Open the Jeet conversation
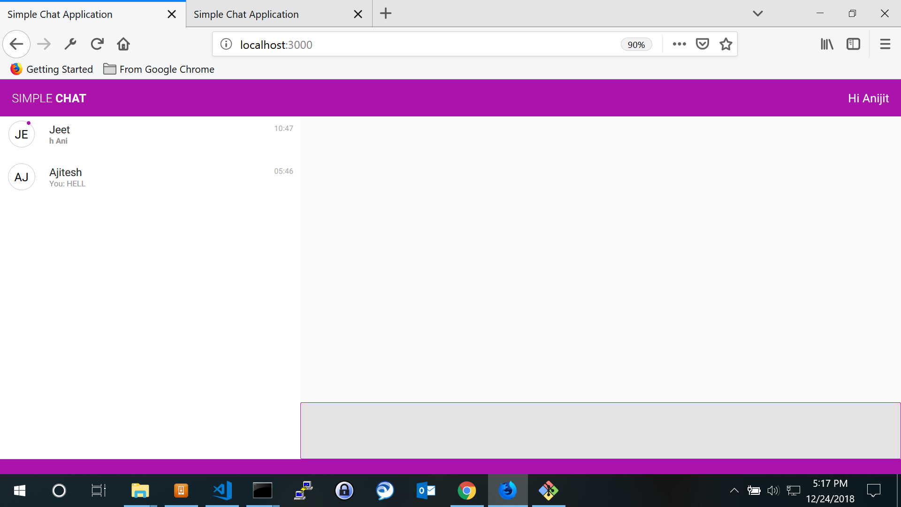901x507 pixels. coord(150,134)
